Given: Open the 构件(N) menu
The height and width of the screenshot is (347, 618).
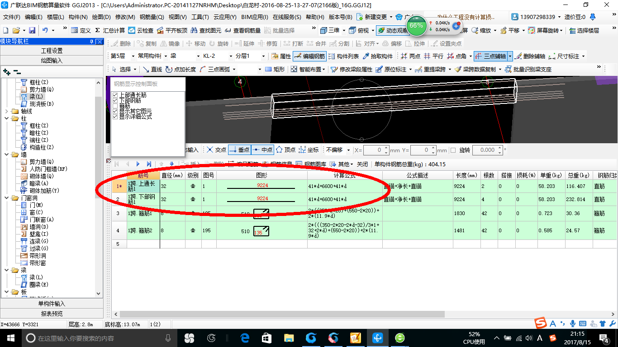Looking at the screenshot, I should [x=78, y=17].
